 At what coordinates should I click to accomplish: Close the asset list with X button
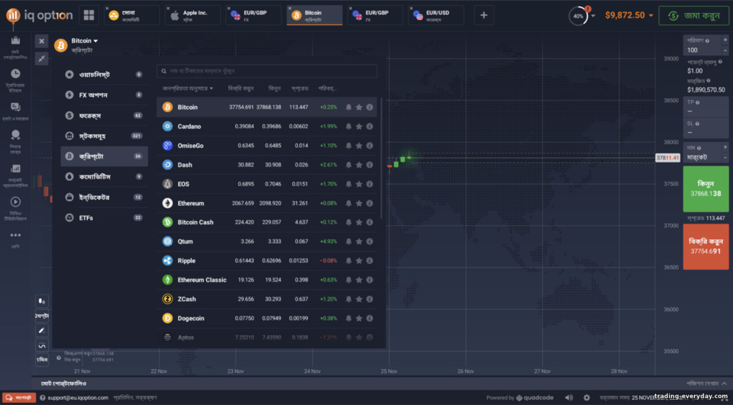[x=41, y=41]
